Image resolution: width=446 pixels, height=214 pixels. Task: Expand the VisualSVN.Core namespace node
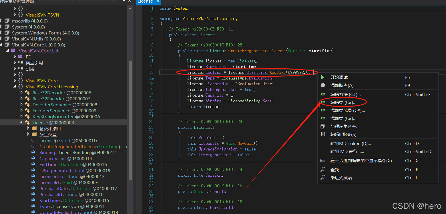15,81
